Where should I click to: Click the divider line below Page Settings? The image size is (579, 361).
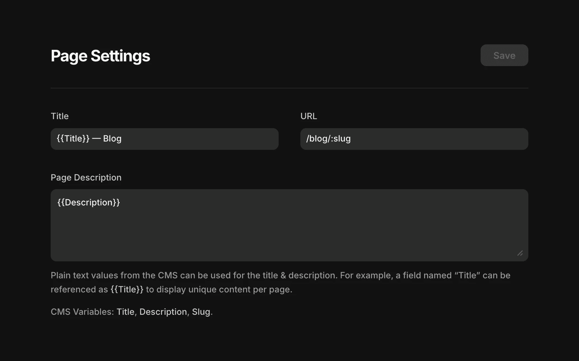tap(289, 88)
